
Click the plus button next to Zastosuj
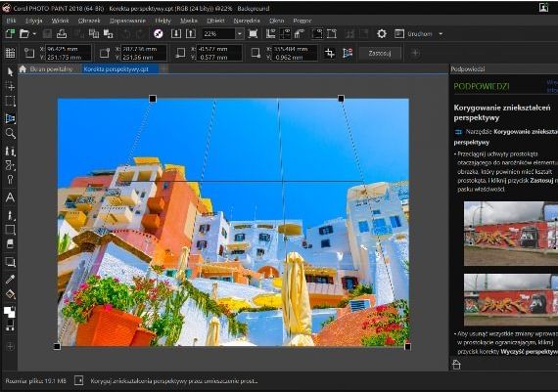click(x=415, y=54)
